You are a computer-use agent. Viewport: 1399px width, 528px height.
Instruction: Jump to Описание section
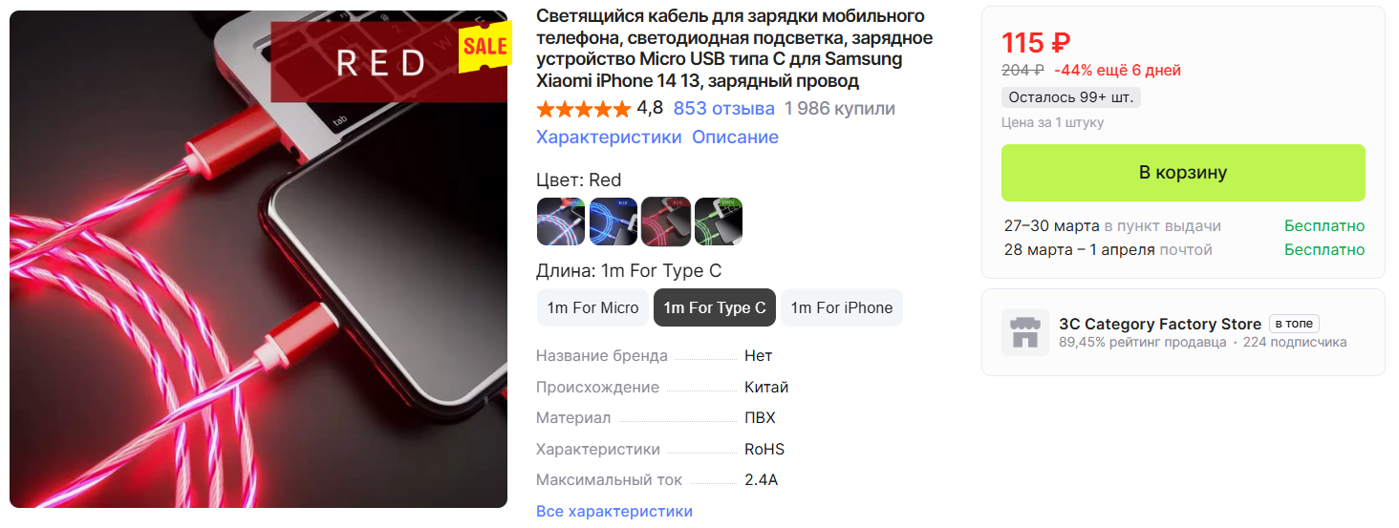pos(735,137)
